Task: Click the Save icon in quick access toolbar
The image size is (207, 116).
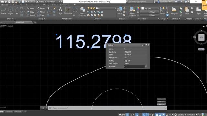Action: point(9,2)
